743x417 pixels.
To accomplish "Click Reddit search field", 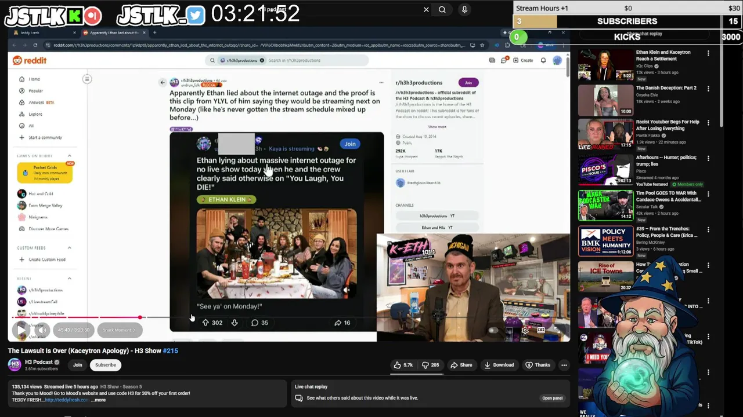I will tap(287, 60).
